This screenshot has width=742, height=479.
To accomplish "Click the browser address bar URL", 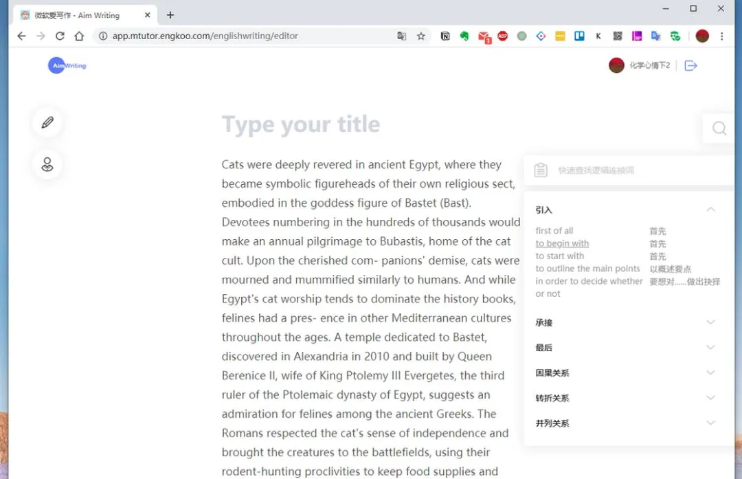I will [x=205, y=36].
